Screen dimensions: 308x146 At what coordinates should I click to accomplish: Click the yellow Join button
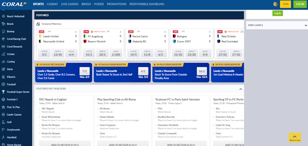[x=285, y=4]
